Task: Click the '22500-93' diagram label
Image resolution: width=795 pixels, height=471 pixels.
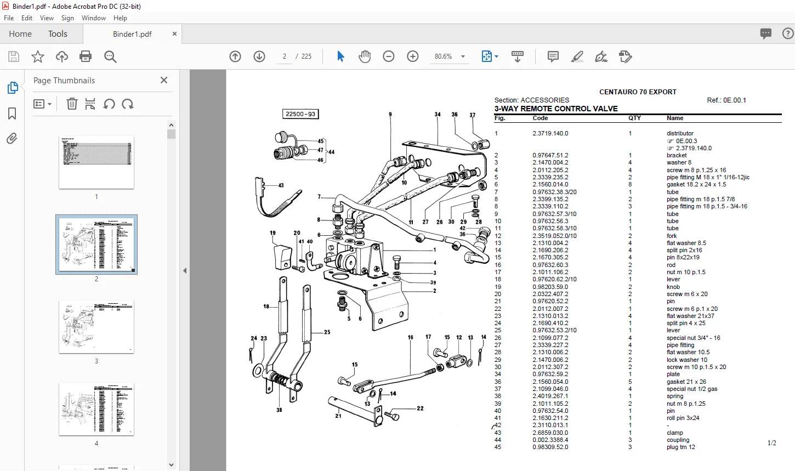Action: 300,114
